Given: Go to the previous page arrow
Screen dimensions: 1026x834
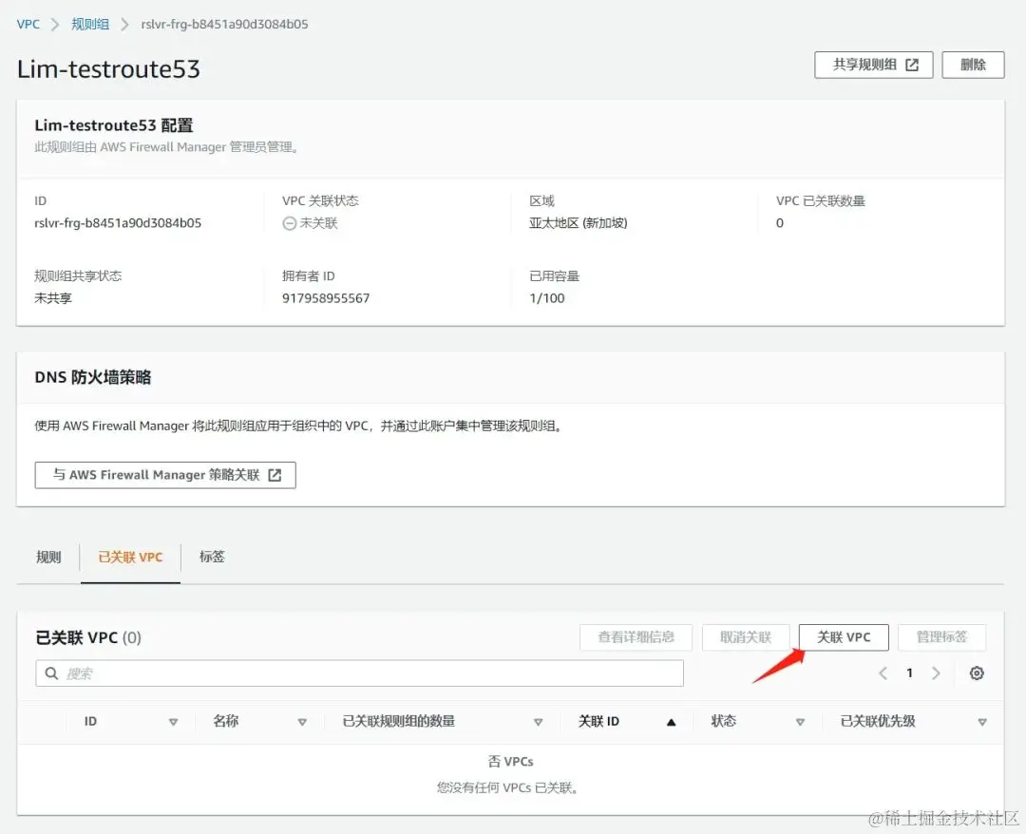Looking at the screenshot, I should pyautogui.click(x=883, y=673).
